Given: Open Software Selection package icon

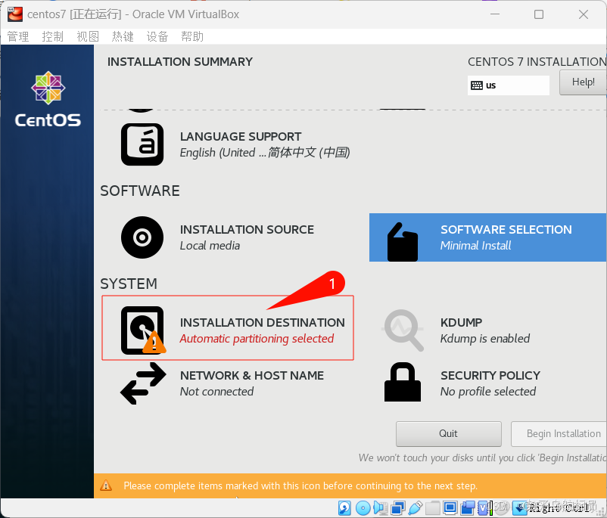Looking at the screenshot, I should pyautogui.click(x=402, y=241).
